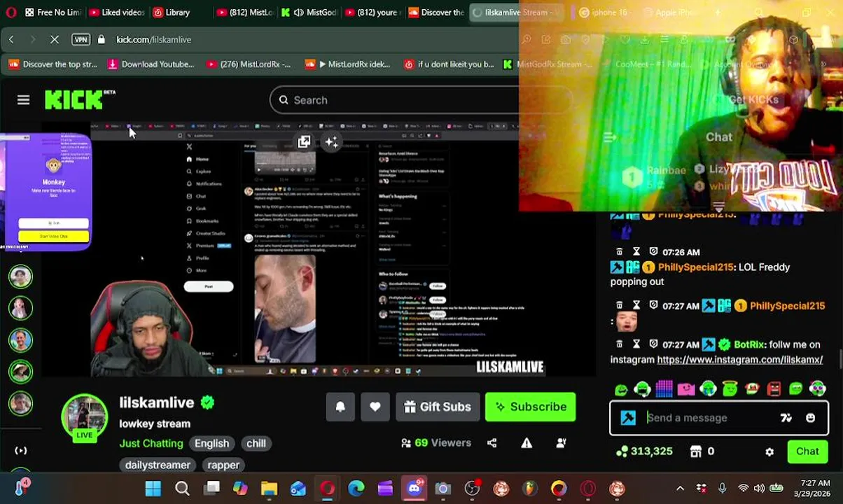
Task: Delete the 07:26 AM message with trash icon
Action: coord(620,252)
